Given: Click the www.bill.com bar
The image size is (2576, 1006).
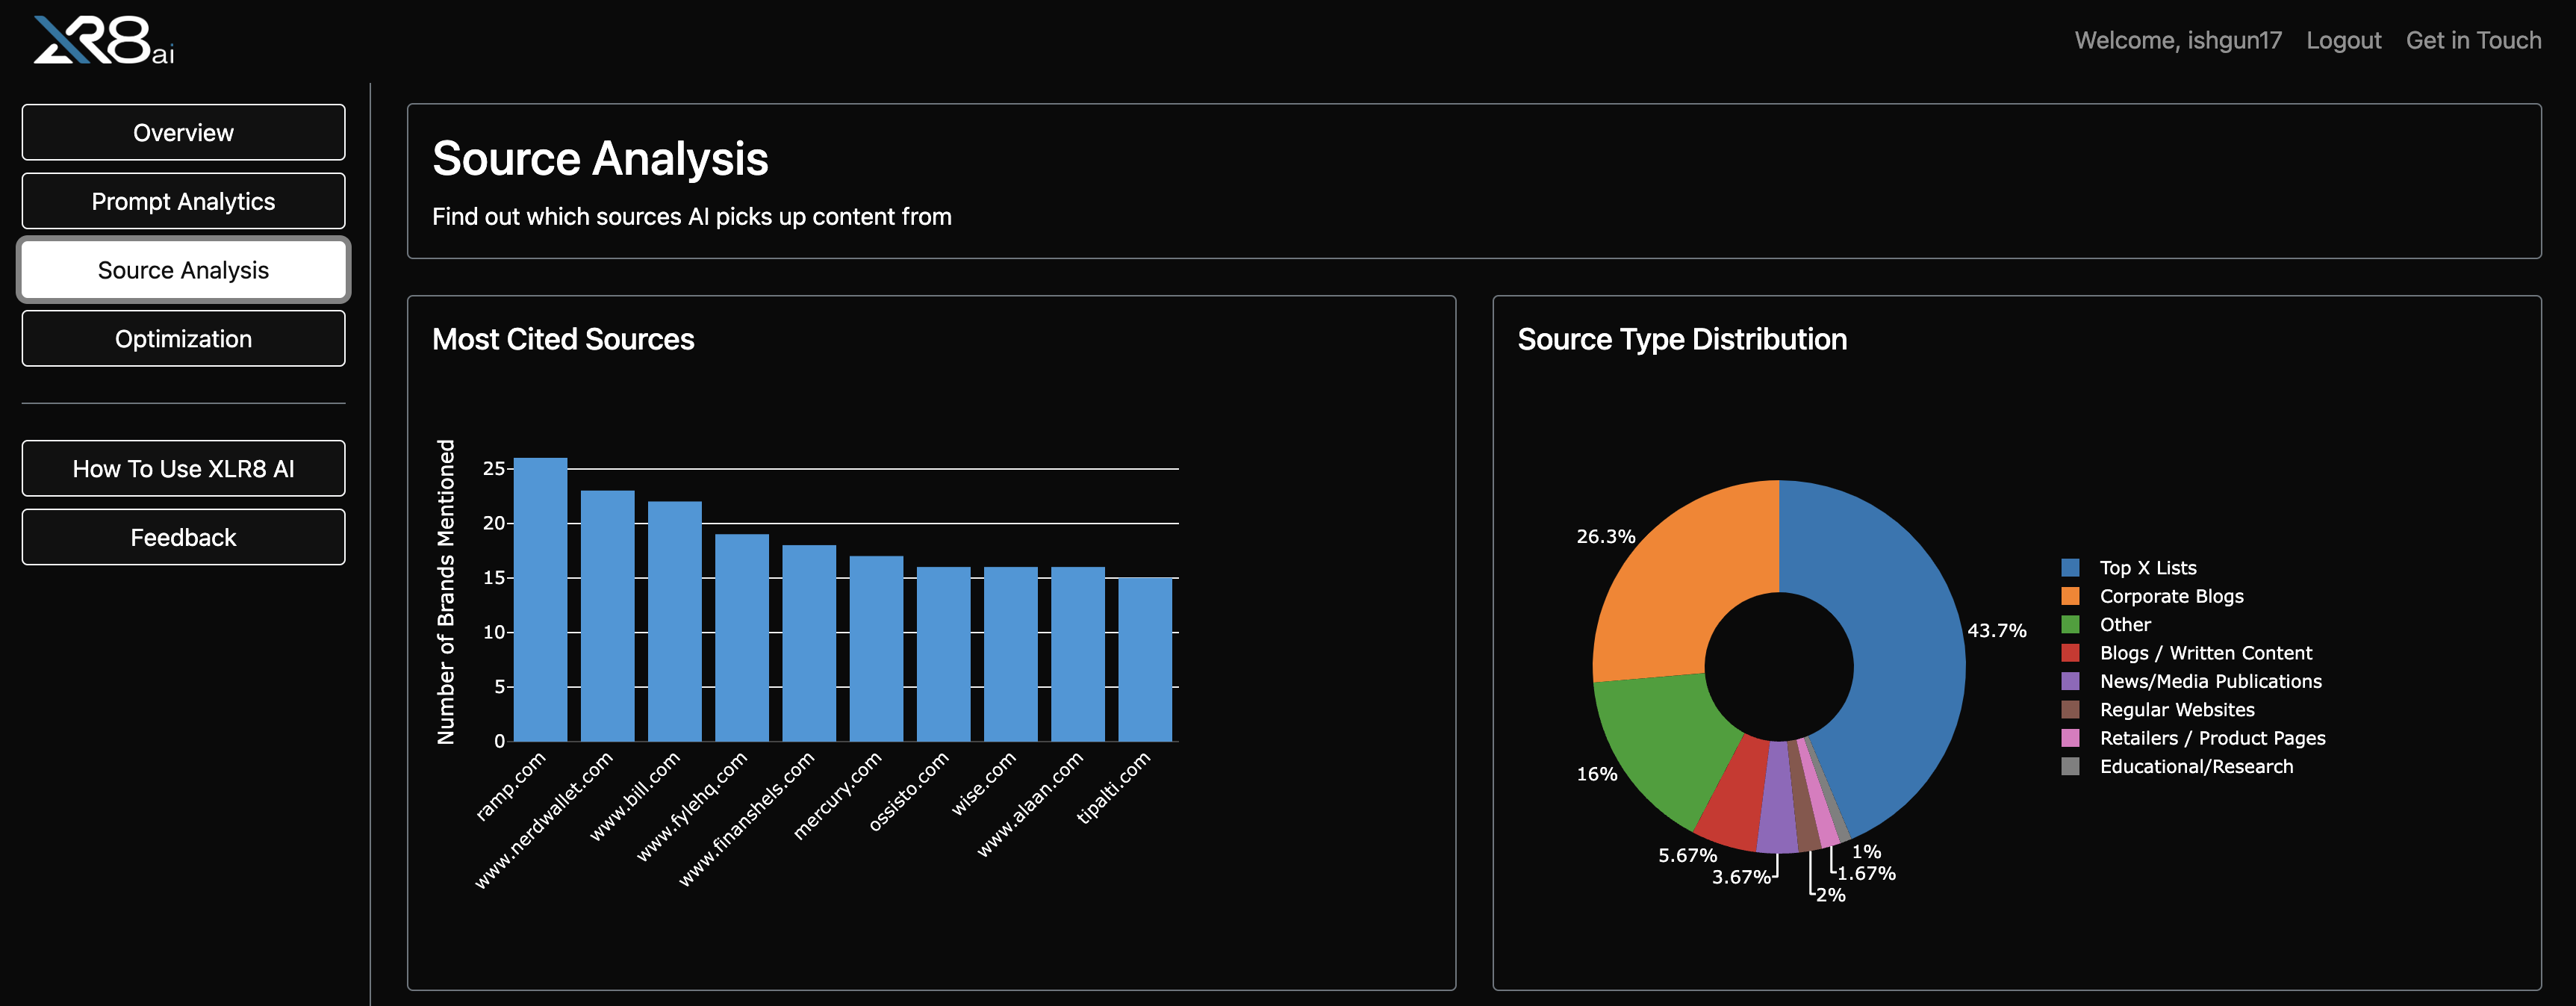Looking at the screenshot, I should 674,621.
